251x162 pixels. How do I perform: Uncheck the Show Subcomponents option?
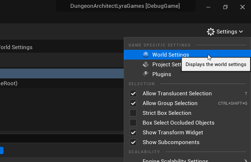pos(133,142)
